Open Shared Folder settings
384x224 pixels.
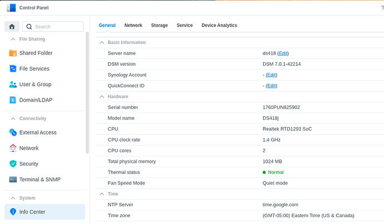(36, 53)
